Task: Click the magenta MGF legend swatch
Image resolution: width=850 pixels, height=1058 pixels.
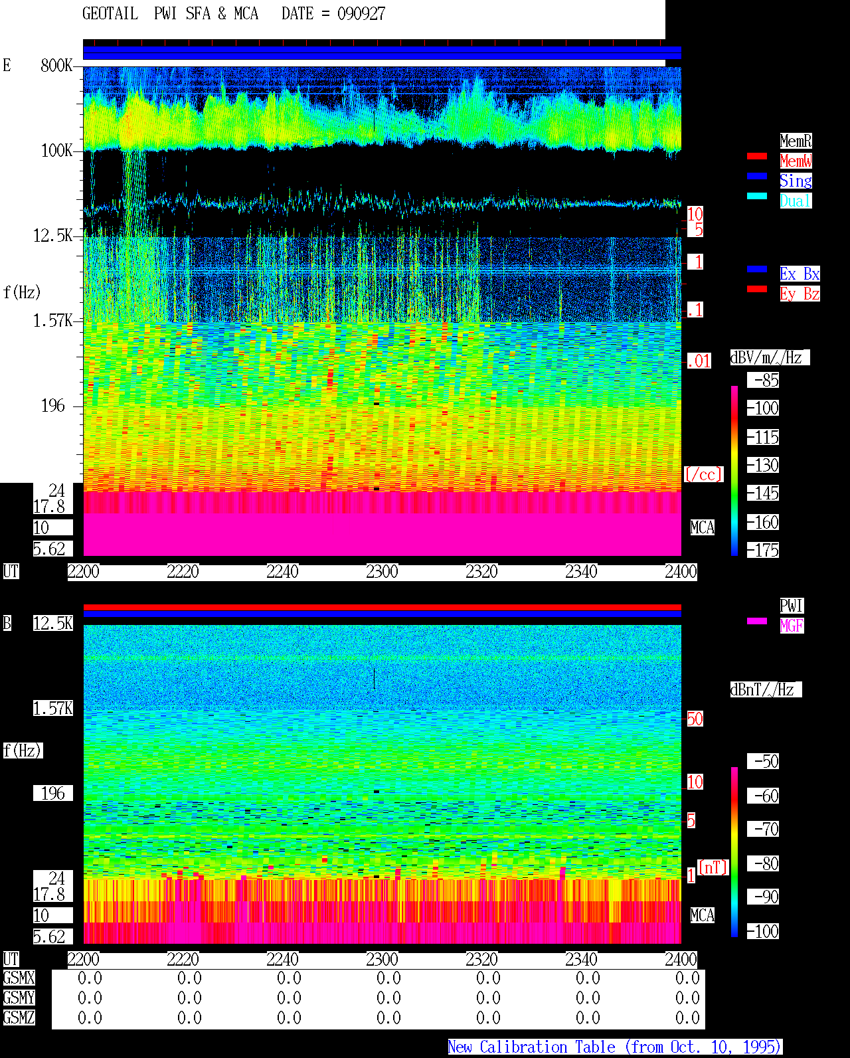Action: click(757, 621)
